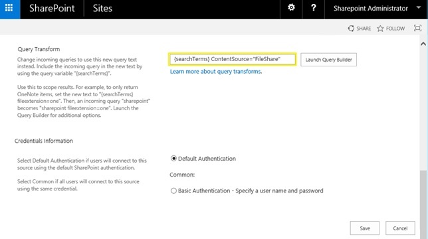Open the settings gear menu
This screenshot has height=239, width=428.
pyautogui.click(x=291, y=7)
